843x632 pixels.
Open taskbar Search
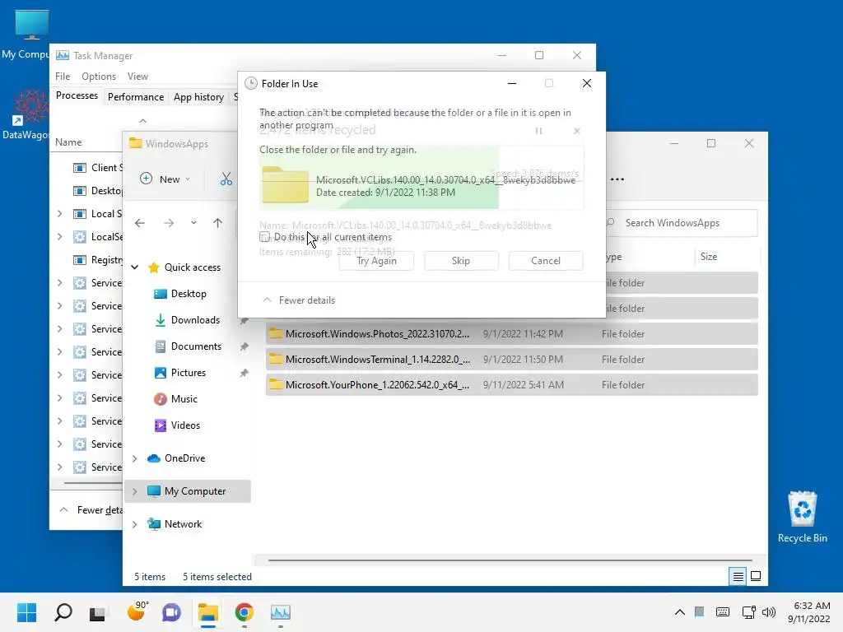coord(63,612)
